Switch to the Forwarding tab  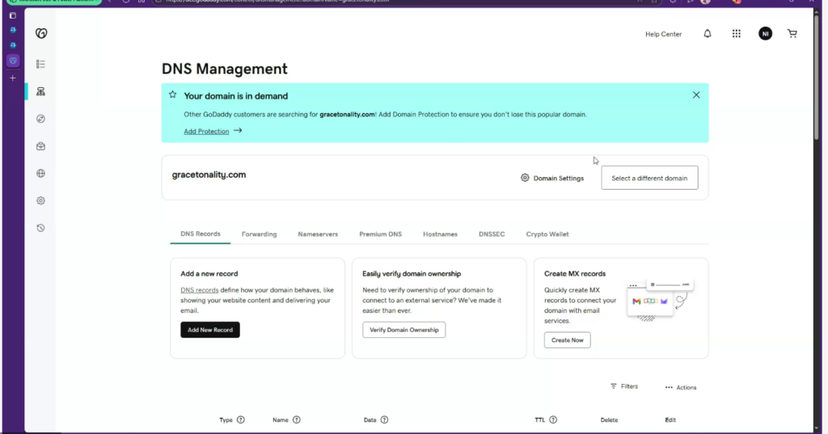259,234
